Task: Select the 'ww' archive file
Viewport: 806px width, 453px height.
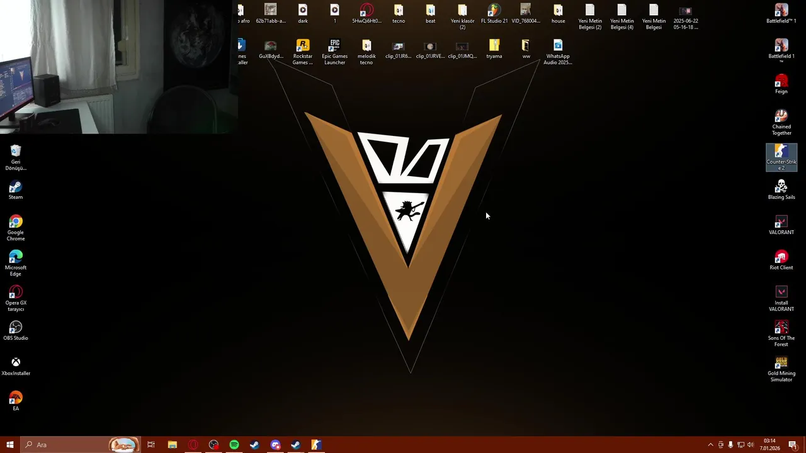Action: click(526, 49)
